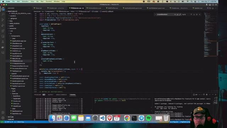Open System Settings from the Dock
The height and width of the screenshot is (128, 227).
[95, 118]
